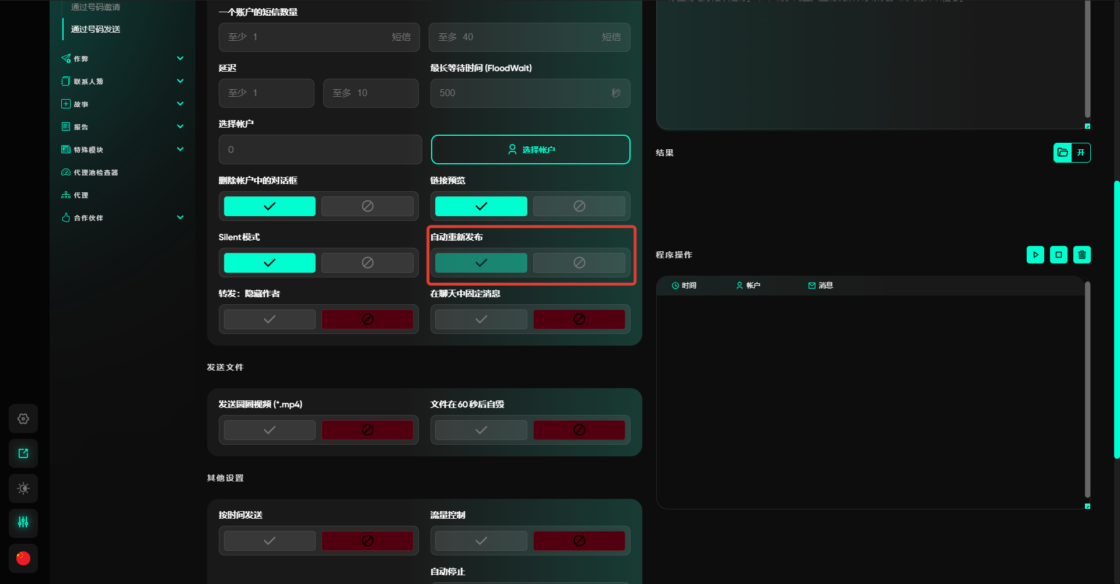The height and width of the screenshot is (584, 1120).
Task: Open 代理池检查器 in the sidebar
Action: point(96,173)
